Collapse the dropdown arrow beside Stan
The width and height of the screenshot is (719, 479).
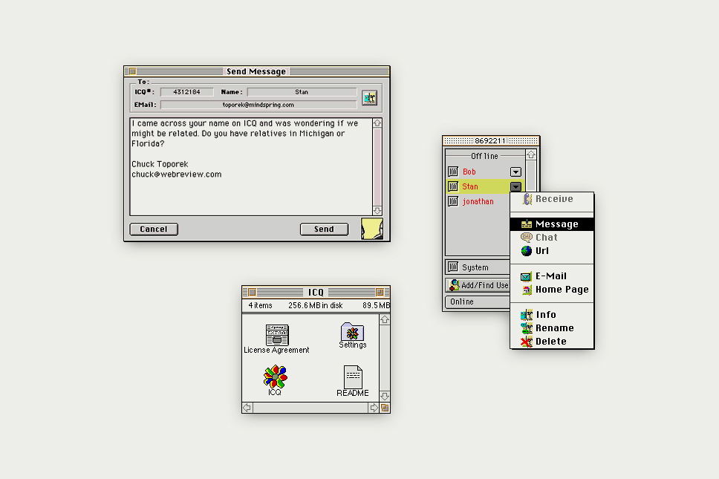tap(515, 187)
